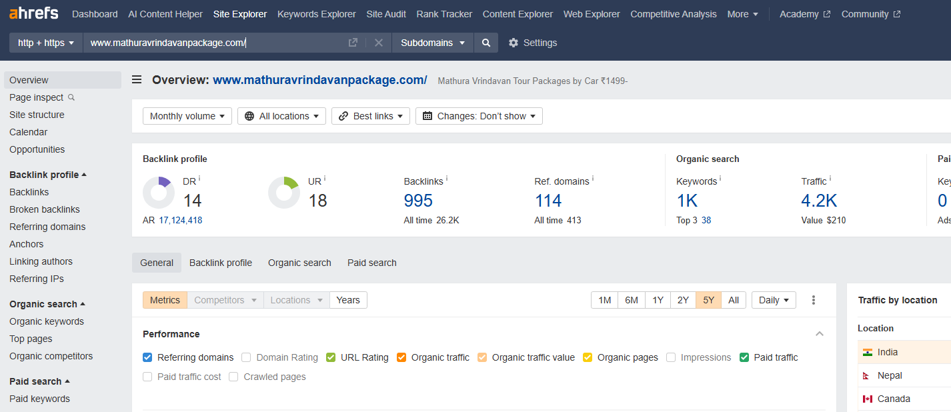Expand the Subdomains mode dropdown
This screenshot has height=412, width=951.
click(433, 43)
